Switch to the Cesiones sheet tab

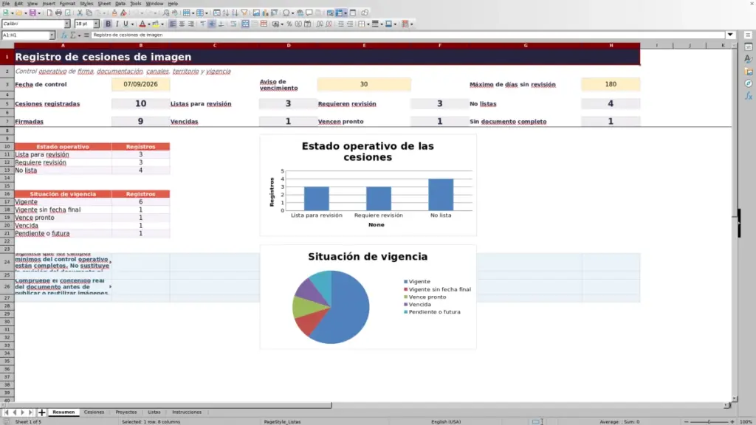tap(94, 412)
